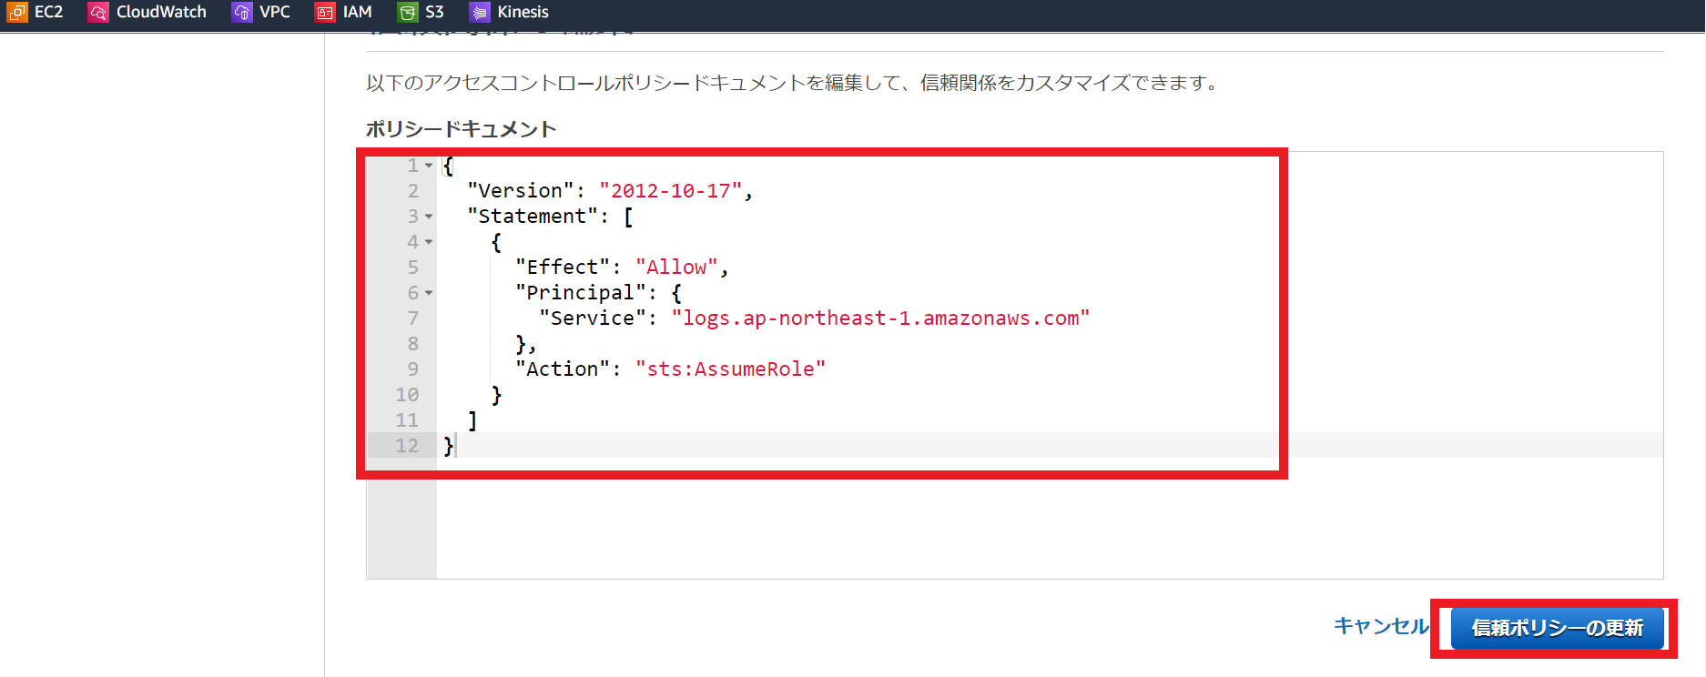Select the CloudWatch shortcut label in the top bar
1706x677 pixels.
[161, 12]
